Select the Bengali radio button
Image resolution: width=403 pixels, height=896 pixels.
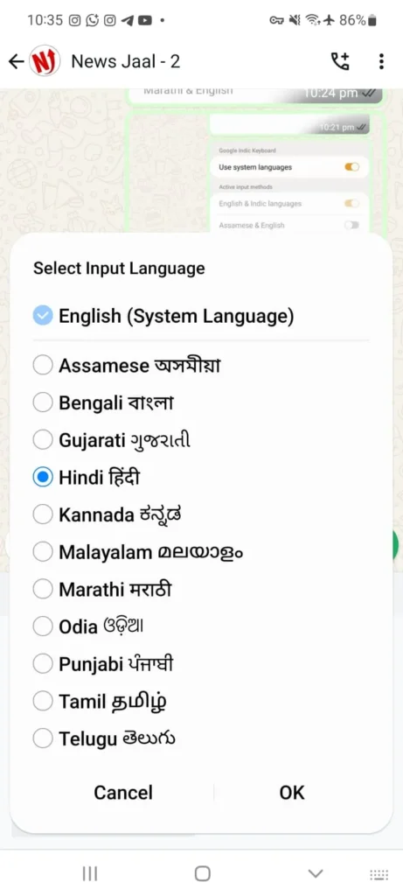click(x=43, y=402)
